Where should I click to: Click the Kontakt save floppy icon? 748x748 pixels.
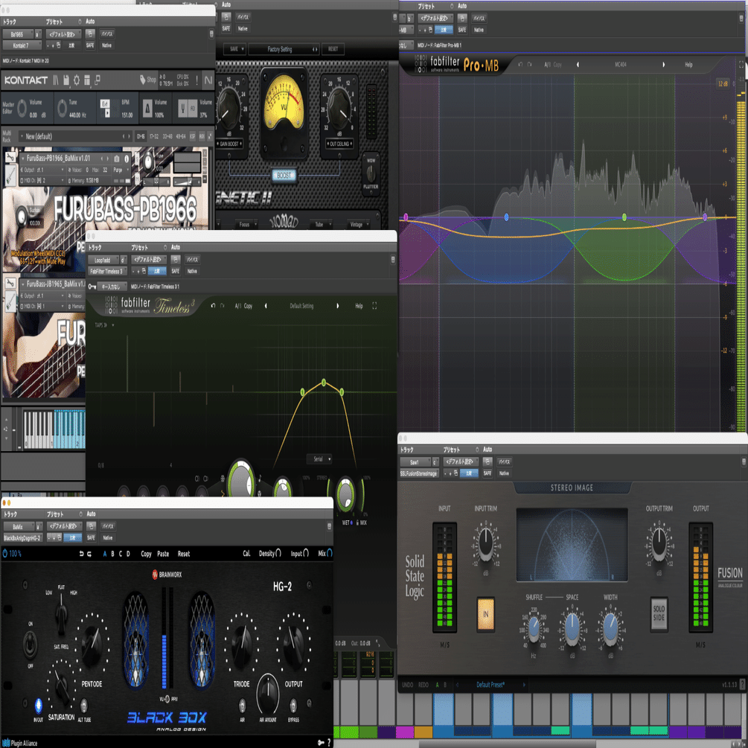point(65,80)
